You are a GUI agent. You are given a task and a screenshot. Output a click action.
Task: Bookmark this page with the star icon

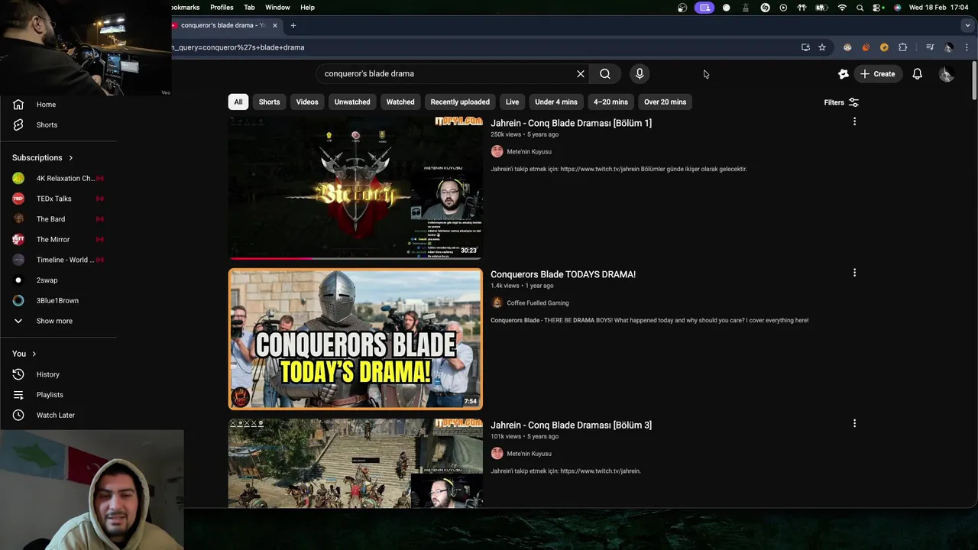click(x=822, y=47)
